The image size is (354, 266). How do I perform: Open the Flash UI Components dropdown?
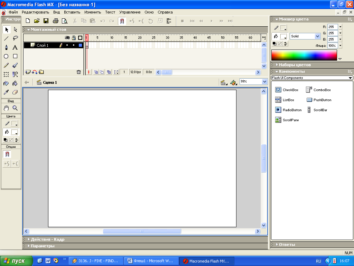pos(312,78)
